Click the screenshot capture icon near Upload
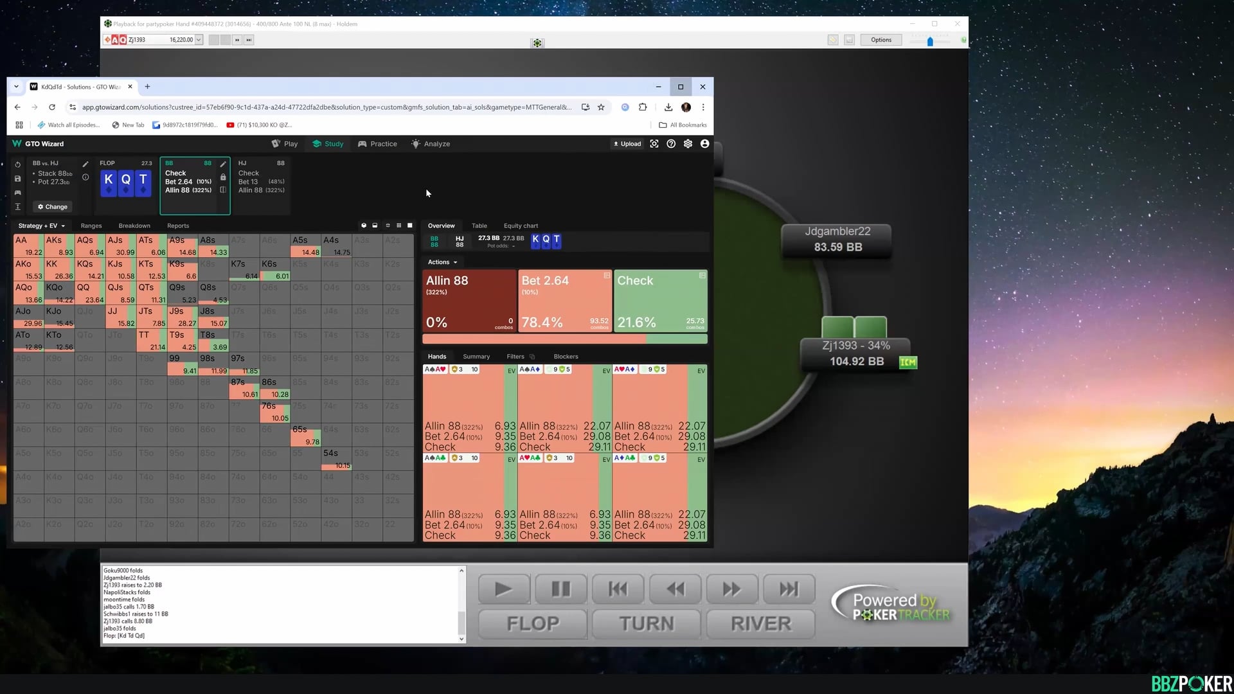Screen dimensions: 1234x694 point(654,144)
